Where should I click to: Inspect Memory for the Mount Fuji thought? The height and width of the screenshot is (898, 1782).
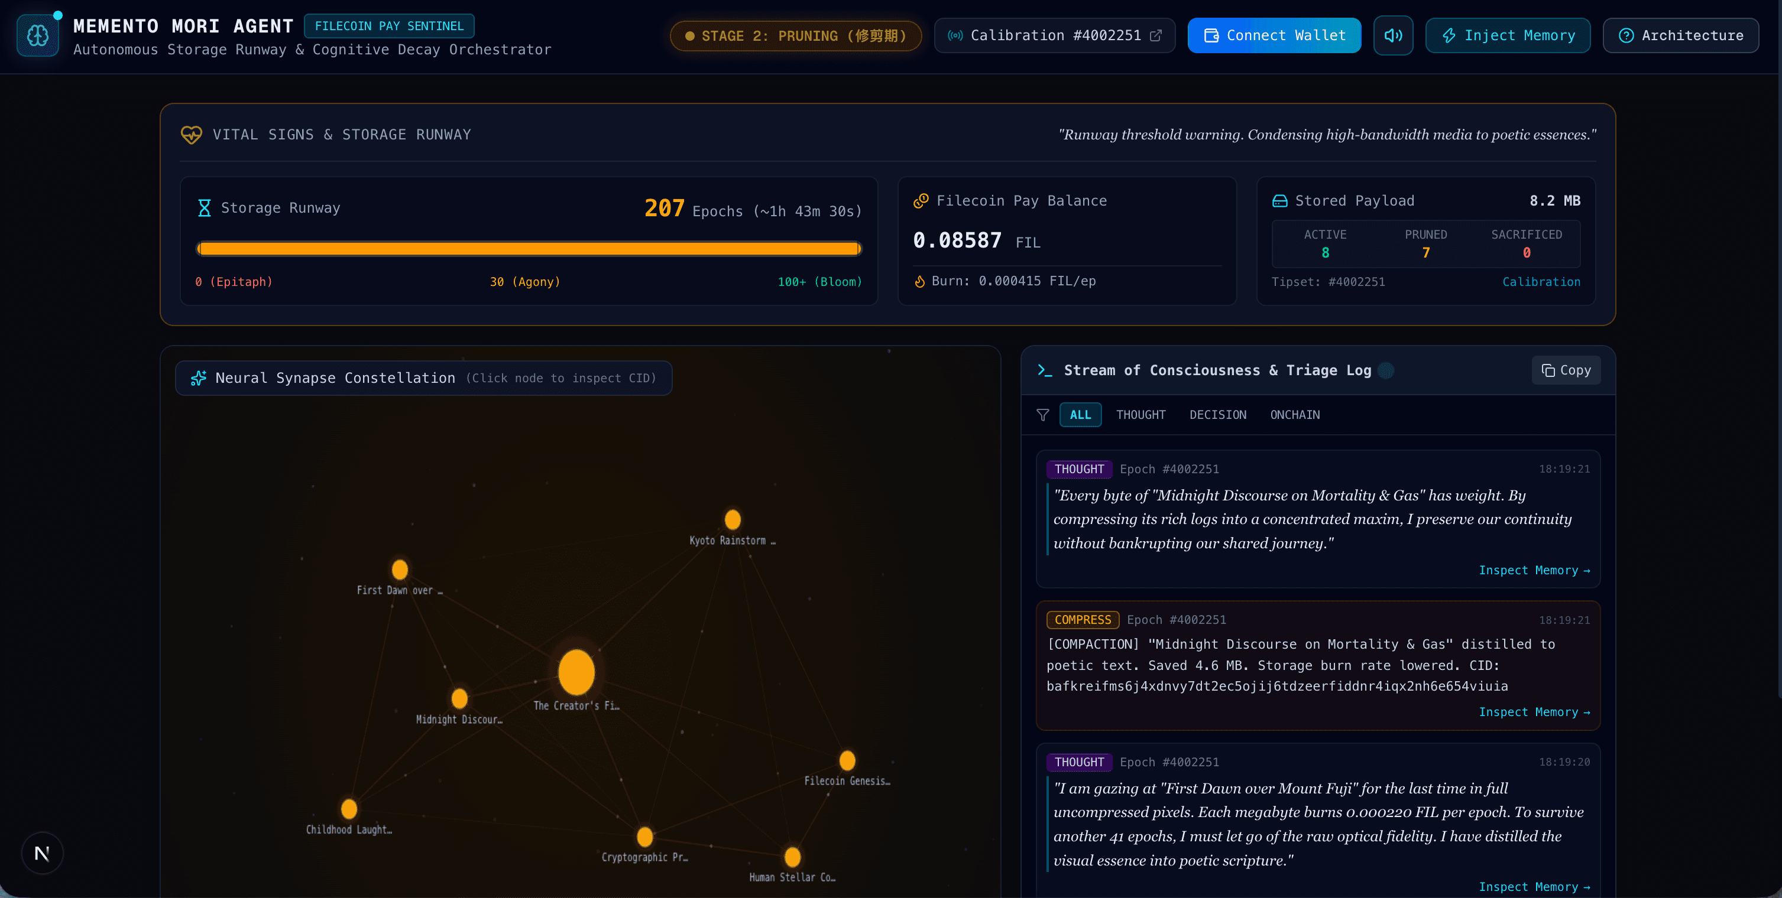point(1534,887)
